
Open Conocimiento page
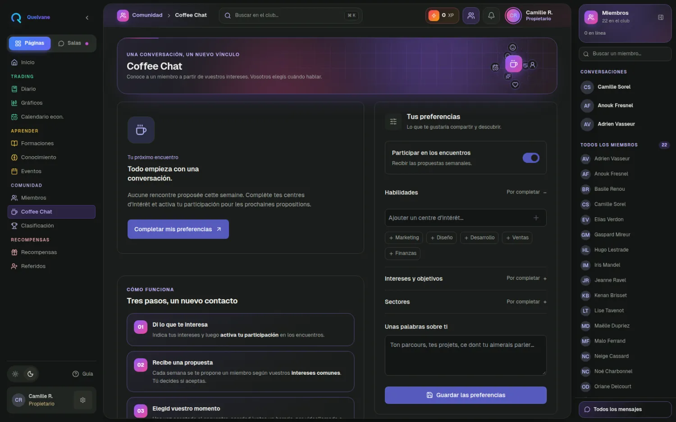point(51,157)
